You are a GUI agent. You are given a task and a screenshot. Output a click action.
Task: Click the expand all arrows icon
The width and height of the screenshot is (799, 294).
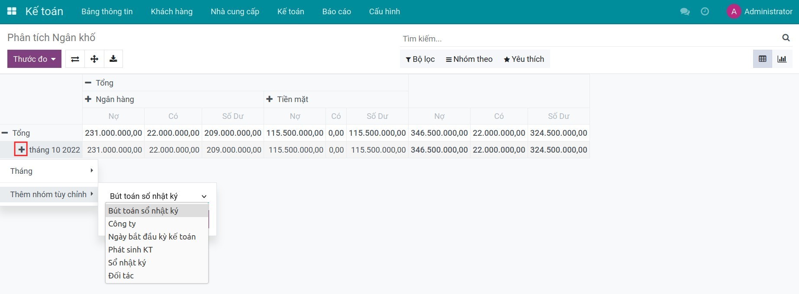click(94, 59)
